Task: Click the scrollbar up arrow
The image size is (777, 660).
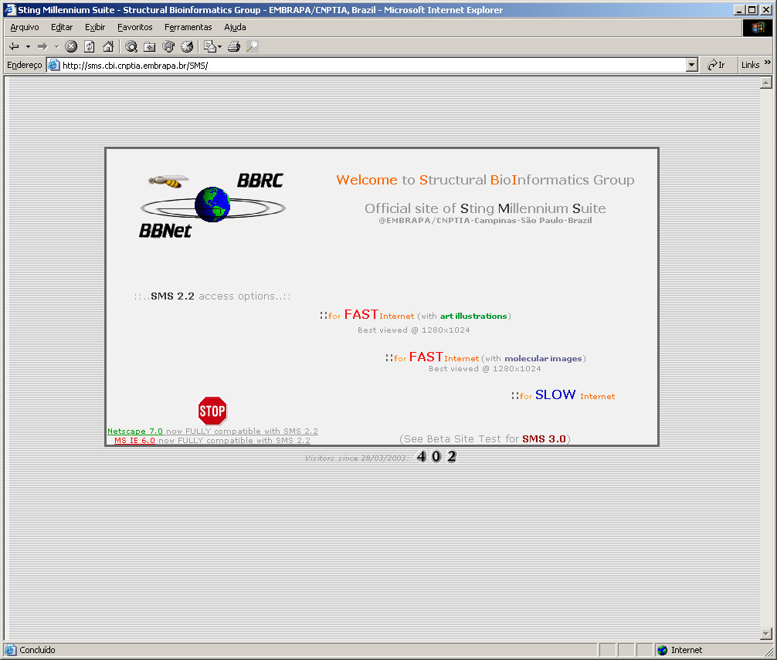Action: click(x=766, y=83)
